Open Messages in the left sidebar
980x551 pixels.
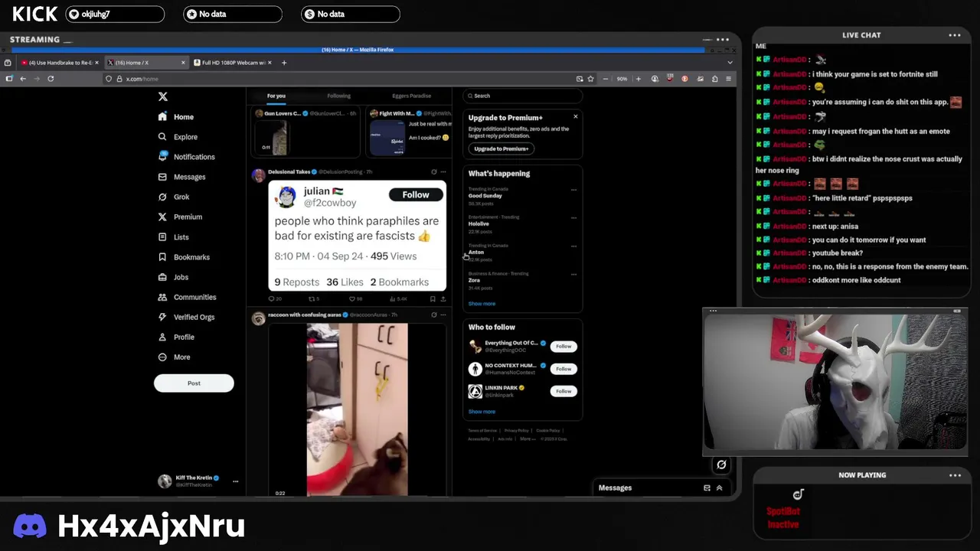point(181,177)
